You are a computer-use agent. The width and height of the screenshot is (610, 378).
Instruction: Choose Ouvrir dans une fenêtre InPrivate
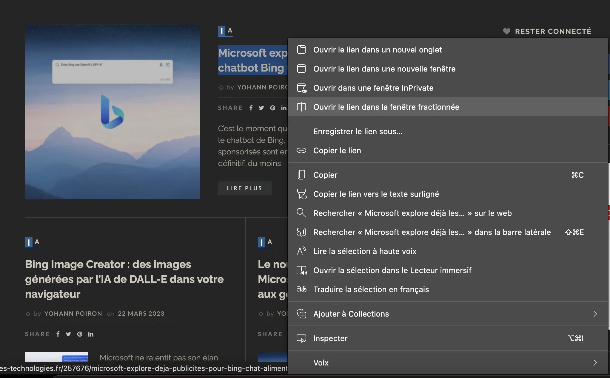click(448, 88)
